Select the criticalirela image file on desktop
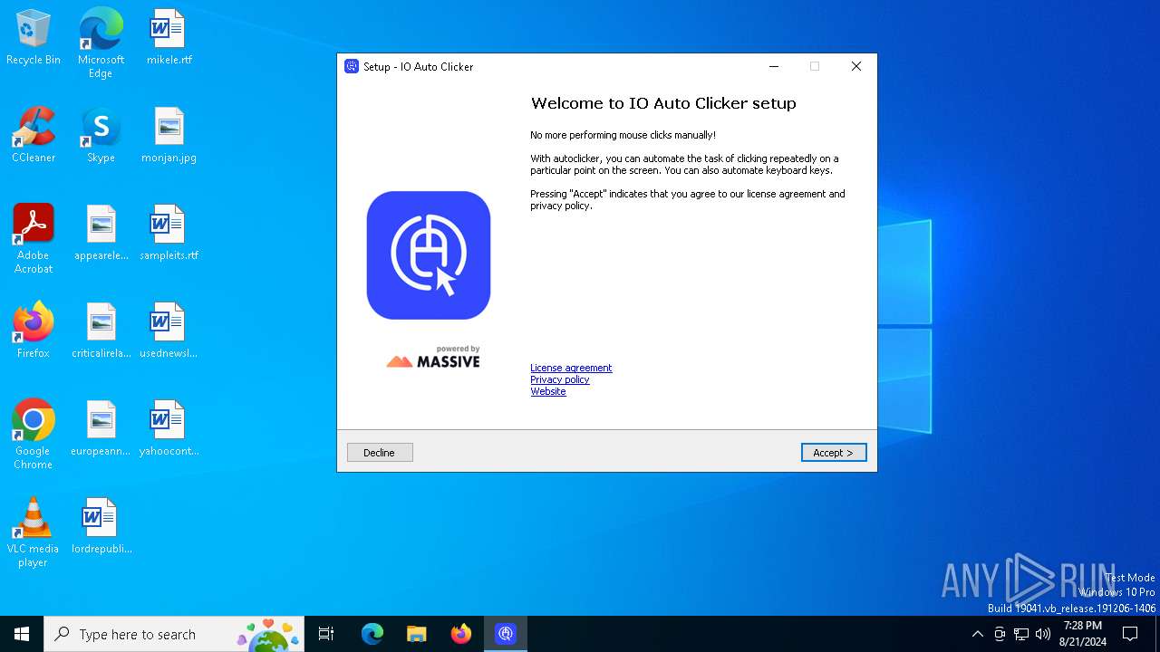Image resolution: width=1160 pixels, height=652 pixels. pyautogui.click(x=101, y=331)
